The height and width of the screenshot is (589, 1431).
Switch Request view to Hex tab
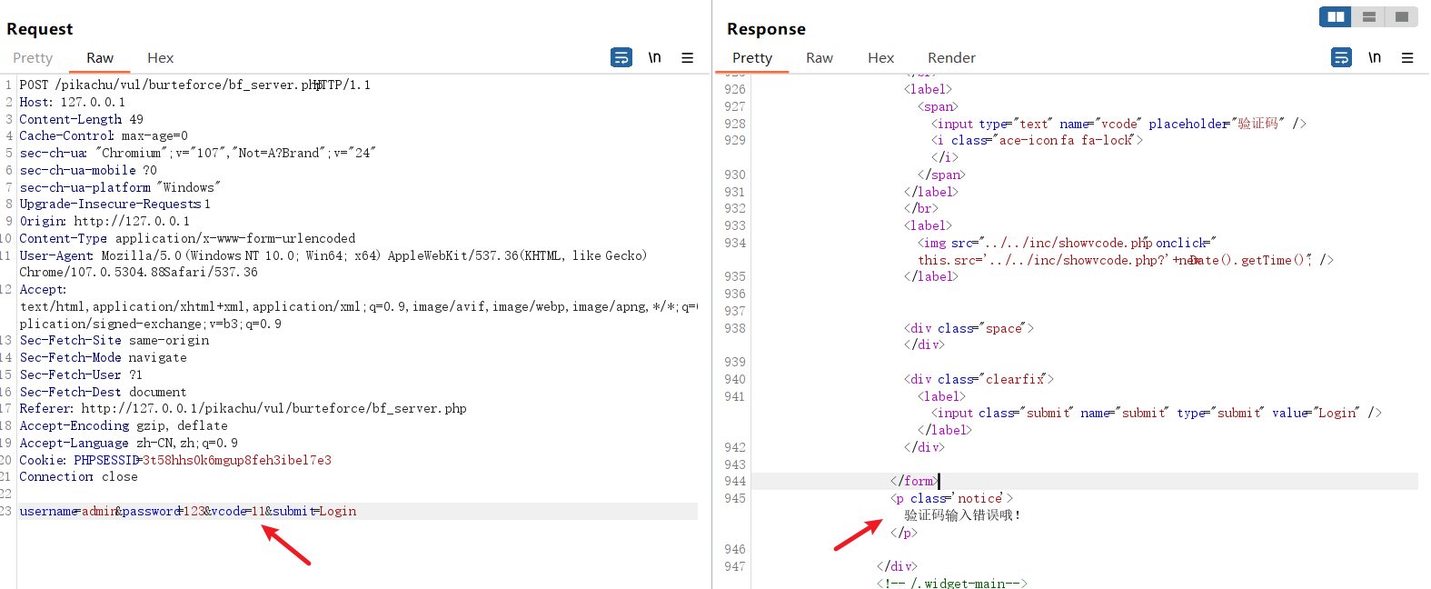(160, 58)
